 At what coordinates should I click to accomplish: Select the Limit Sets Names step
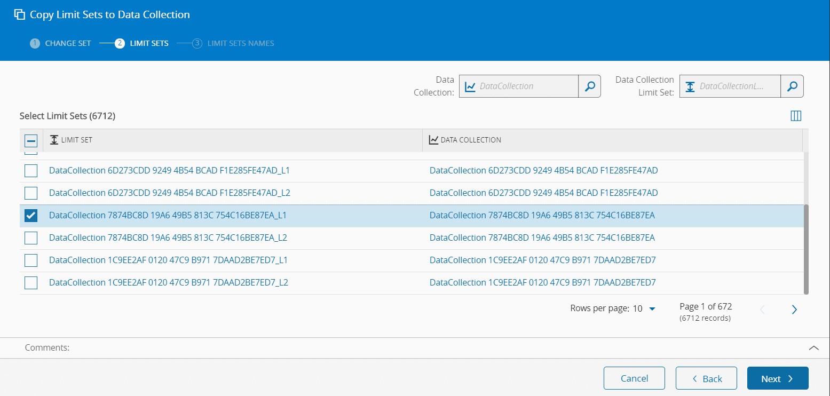point(233,43)
